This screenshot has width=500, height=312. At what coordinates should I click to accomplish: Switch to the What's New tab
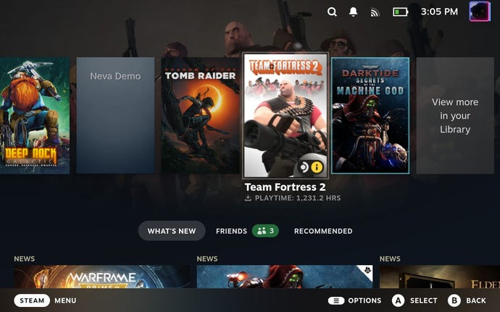point(172,231)
